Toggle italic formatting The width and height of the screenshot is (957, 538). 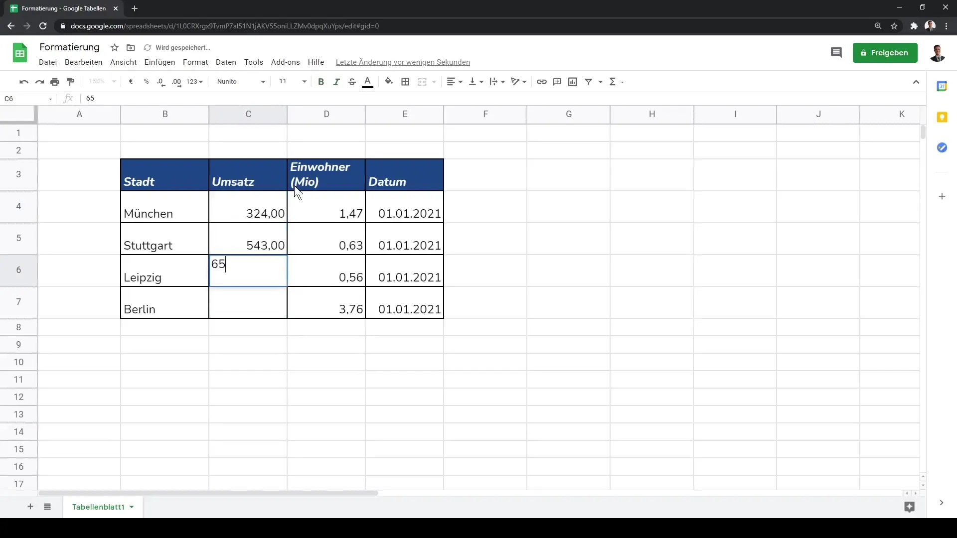(336, 82)
